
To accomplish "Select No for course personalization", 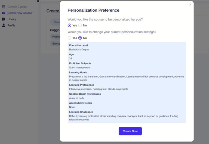I will [80, 25].
